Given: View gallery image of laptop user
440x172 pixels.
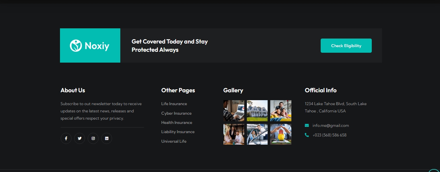Looking at the screenshot, I should [234, 111].
